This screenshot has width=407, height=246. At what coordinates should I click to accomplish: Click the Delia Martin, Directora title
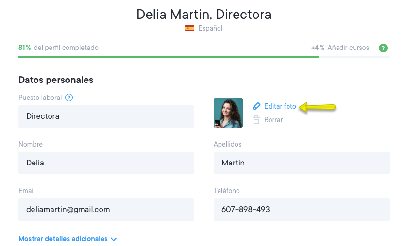203,14
